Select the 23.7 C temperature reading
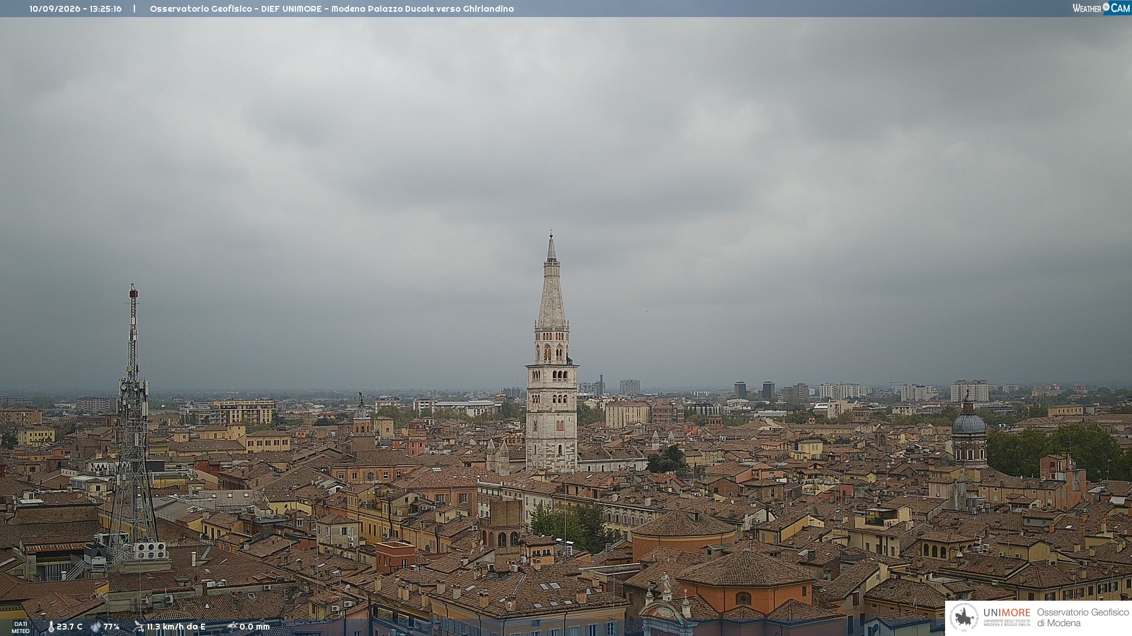1132x636 pixels. (x=70, y=627)
